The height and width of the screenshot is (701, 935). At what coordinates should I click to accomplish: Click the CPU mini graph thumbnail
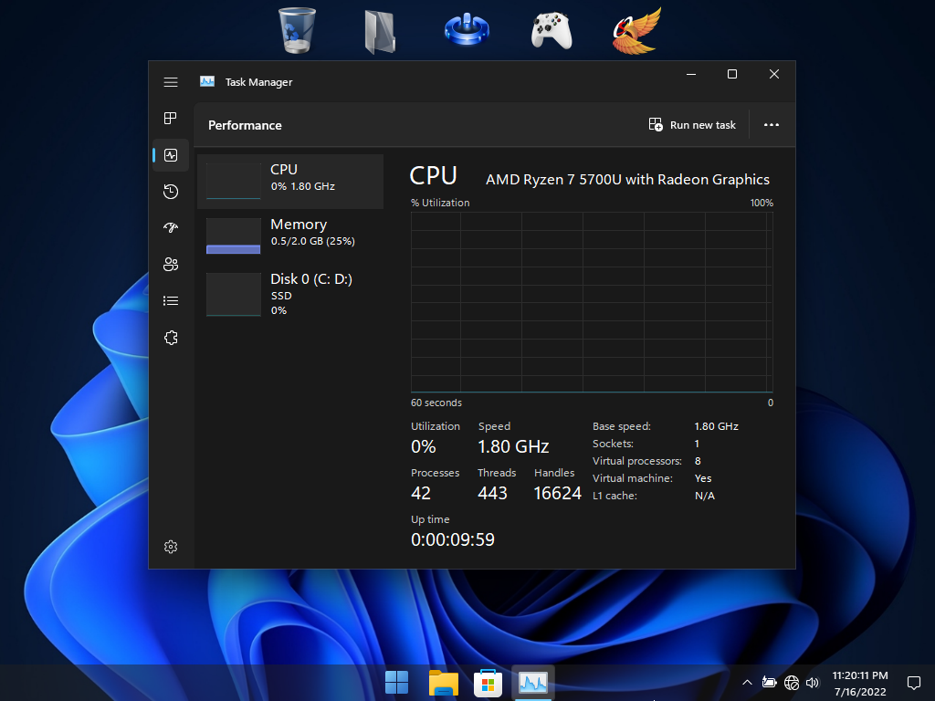click(x=233, y=182)
